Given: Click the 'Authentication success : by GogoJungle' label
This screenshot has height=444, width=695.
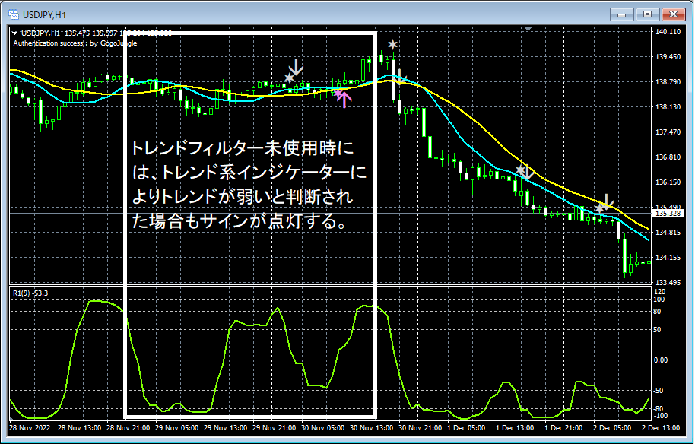Looking at the screenshot, I should pyautogui.click(x=75, y=43).
